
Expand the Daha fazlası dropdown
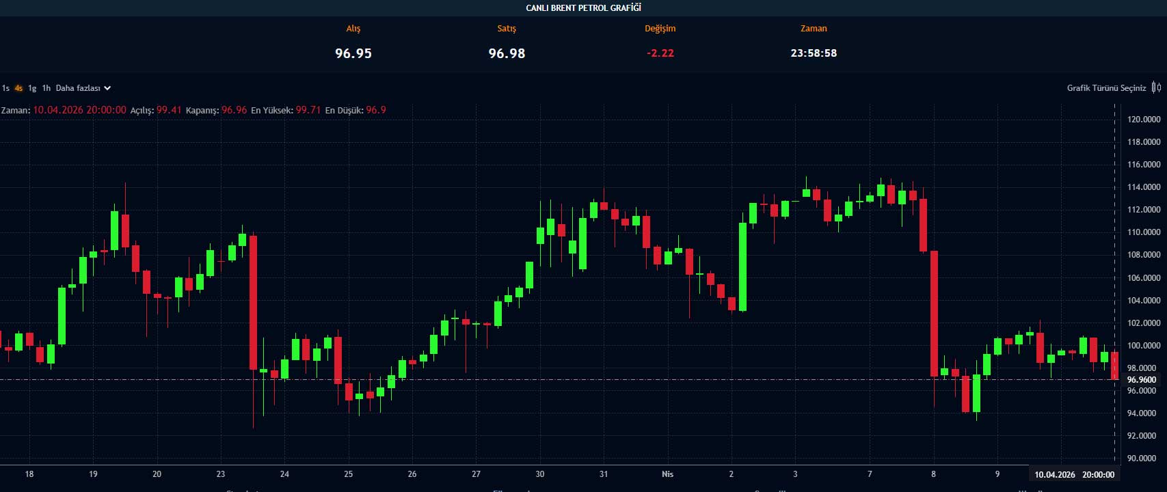(x=83, y=88)
